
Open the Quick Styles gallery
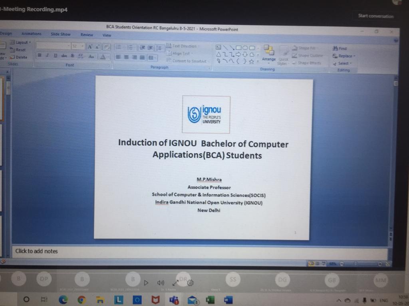click(283, 55)
